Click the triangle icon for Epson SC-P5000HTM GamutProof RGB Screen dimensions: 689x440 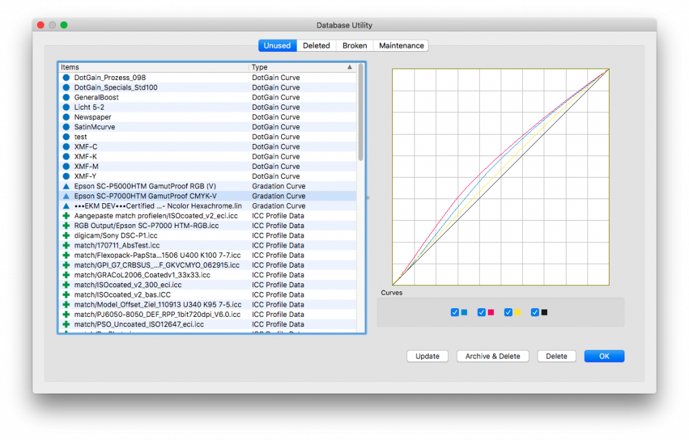(65, 186)
